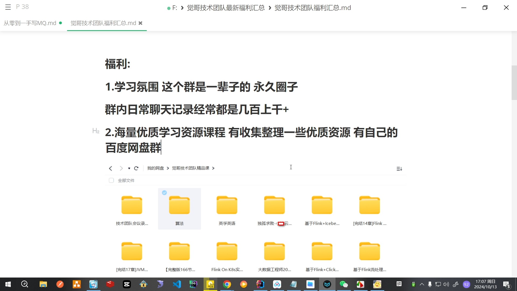Open IntelliJ IDEA from taskbar

(260, 284)
